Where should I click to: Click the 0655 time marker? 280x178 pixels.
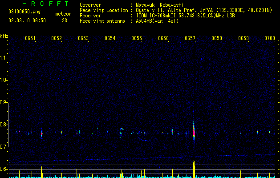click(x=137, y=38)
